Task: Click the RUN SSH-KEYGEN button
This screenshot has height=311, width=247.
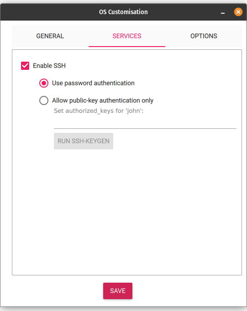Action: coord(84,141)
